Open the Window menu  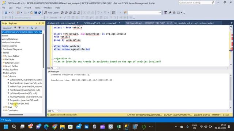pyautogui.click(x=48, y=8)
